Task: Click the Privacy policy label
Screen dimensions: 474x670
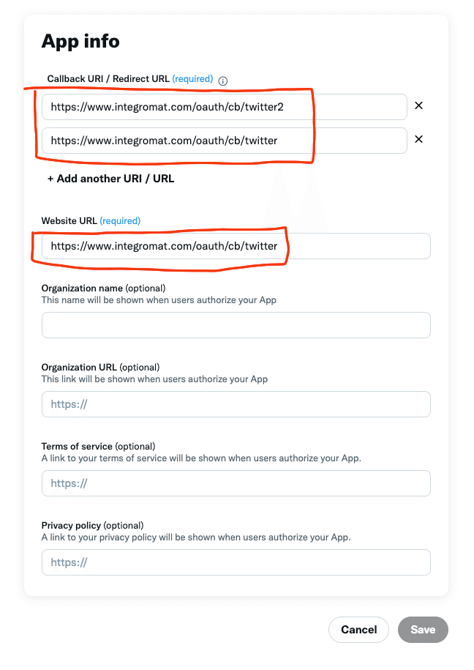Action: [72, 525]
